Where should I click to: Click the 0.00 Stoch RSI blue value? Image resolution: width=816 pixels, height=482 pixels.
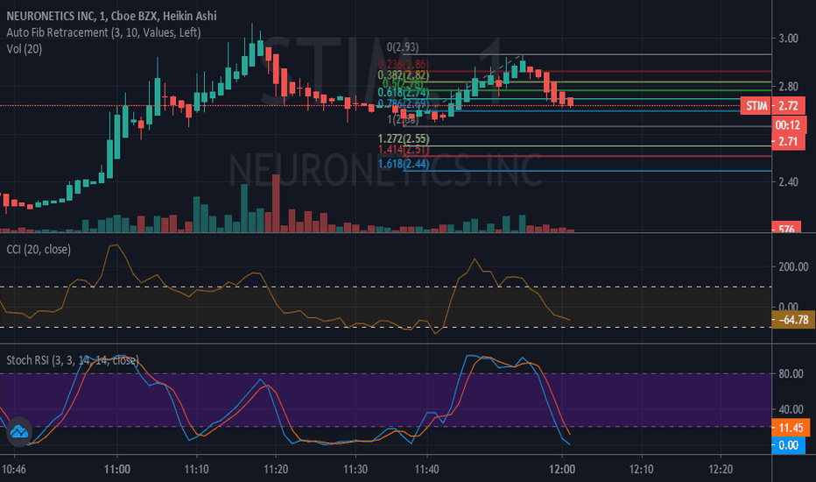788,445
